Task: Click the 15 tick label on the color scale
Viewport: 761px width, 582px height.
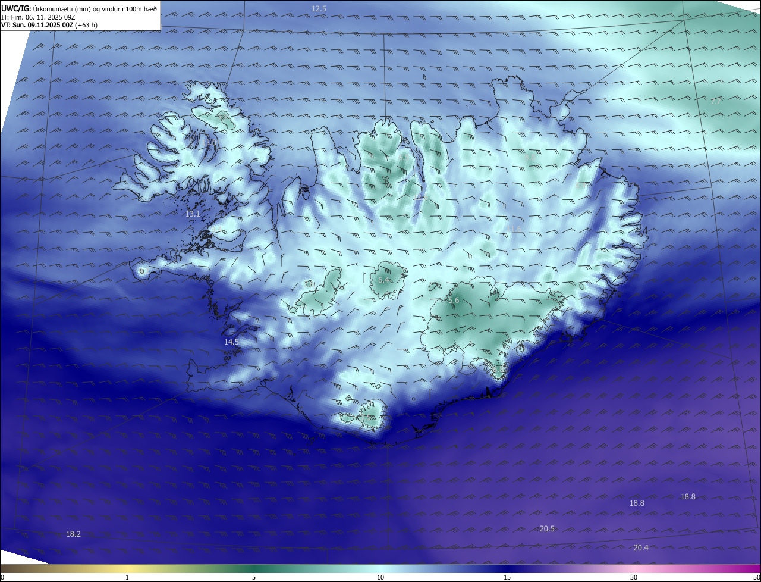Action: (x=507, y=577)
